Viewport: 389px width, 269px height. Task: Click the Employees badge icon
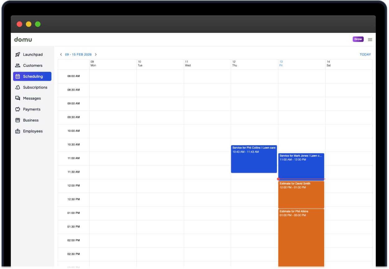pyautogui.click(x=18, y=131)
